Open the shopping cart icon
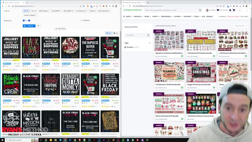Viewport: 252px width, 142px height. click(x=234, y=10)
